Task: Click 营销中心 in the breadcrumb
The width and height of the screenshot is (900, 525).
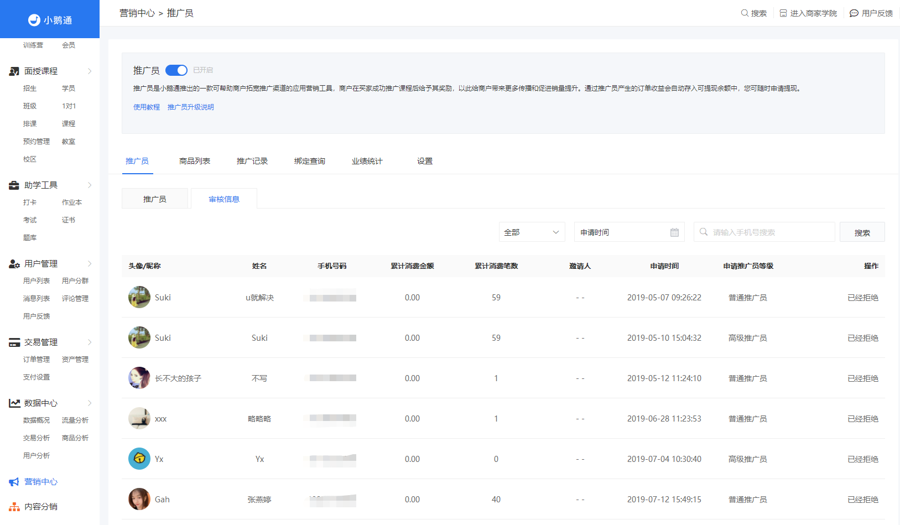Action: 137,13
